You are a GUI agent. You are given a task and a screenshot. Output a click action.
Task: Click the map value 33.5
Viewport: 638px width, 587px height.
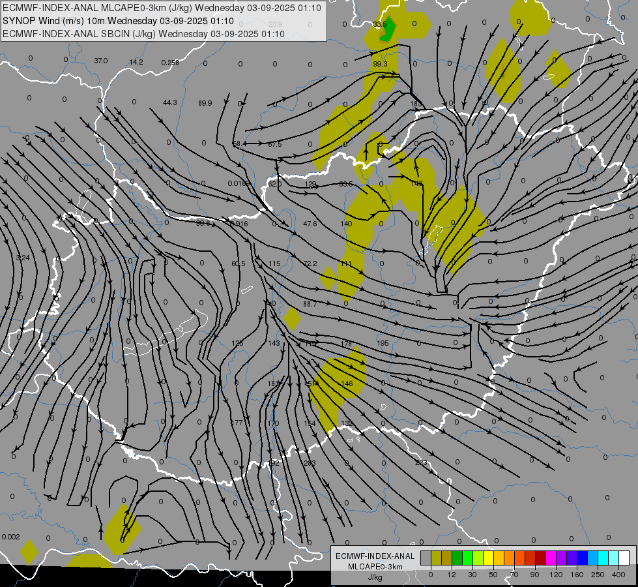point(380,24)
